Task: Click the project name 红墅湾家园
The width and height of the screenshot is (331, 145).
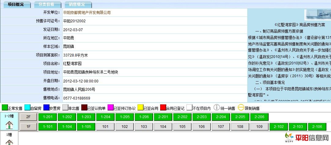Action: [x=72, y=64]
